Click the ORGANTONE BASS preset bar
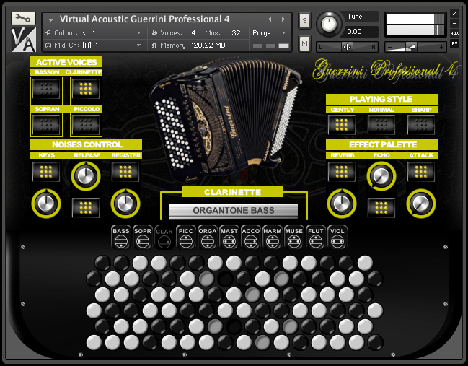The height and width of the screenshot is (366, 468). (234, 211)
